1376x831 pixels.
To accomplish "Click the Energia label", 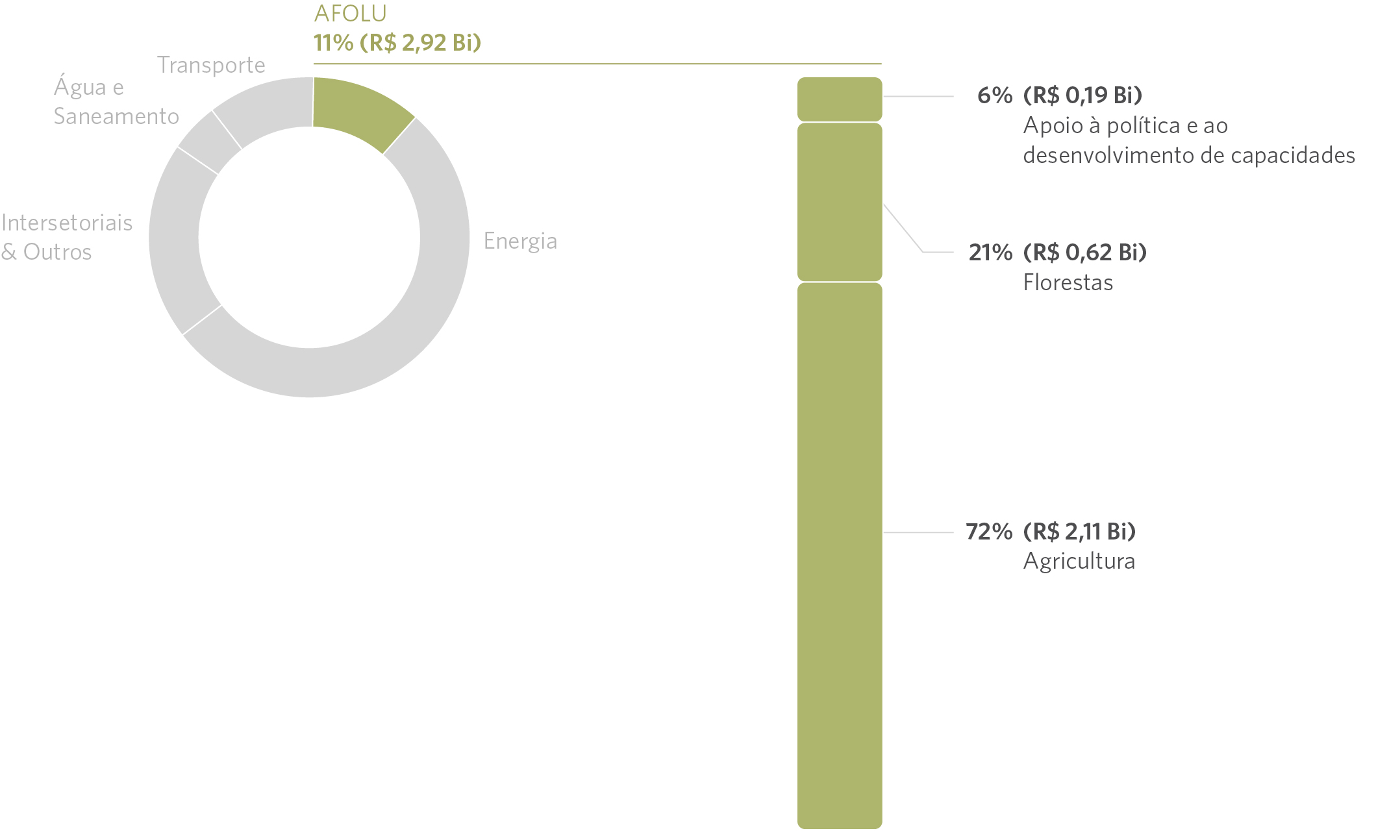I will tap(521, 242).
